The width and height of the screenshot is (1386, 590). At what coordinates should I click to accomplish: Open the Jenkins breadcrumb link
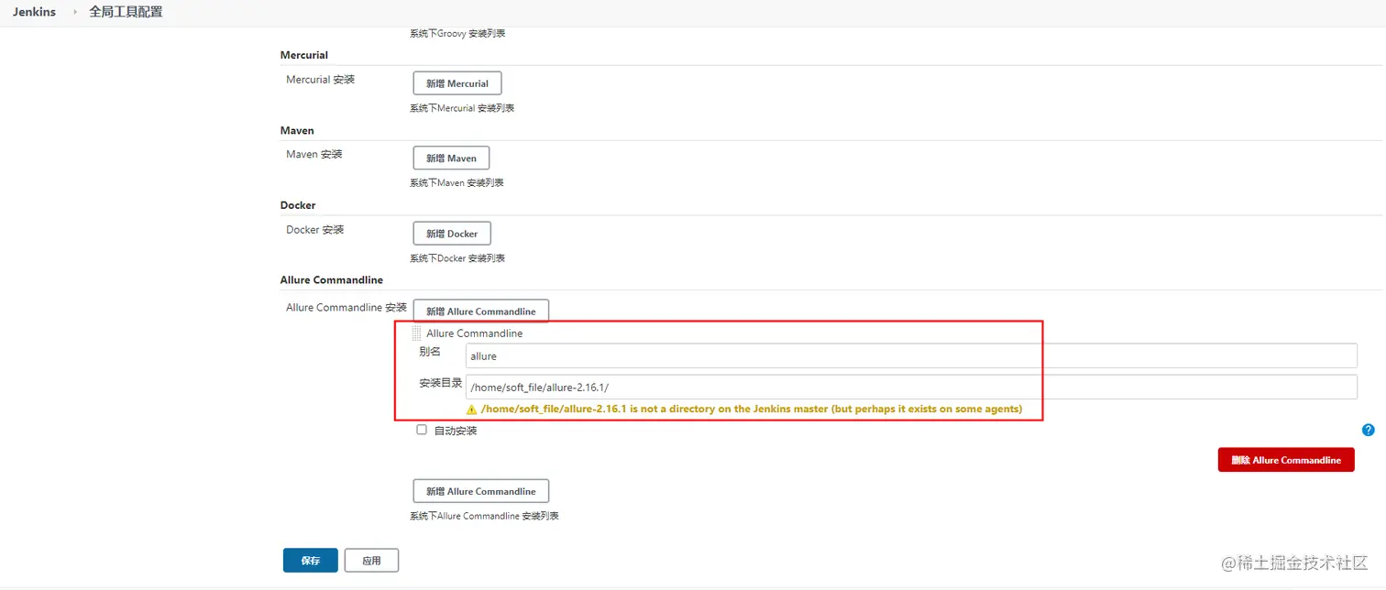tap(33, 12)
